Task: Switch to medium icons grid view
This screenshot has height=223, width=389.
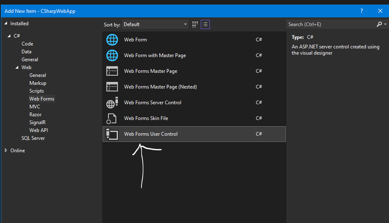Action: click(195, 24)
